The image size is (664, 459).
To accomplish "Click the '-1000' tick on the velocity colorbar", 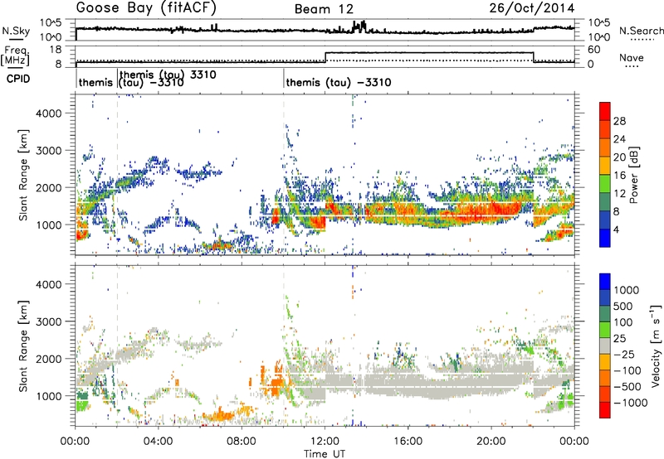I will click(630, 403).
